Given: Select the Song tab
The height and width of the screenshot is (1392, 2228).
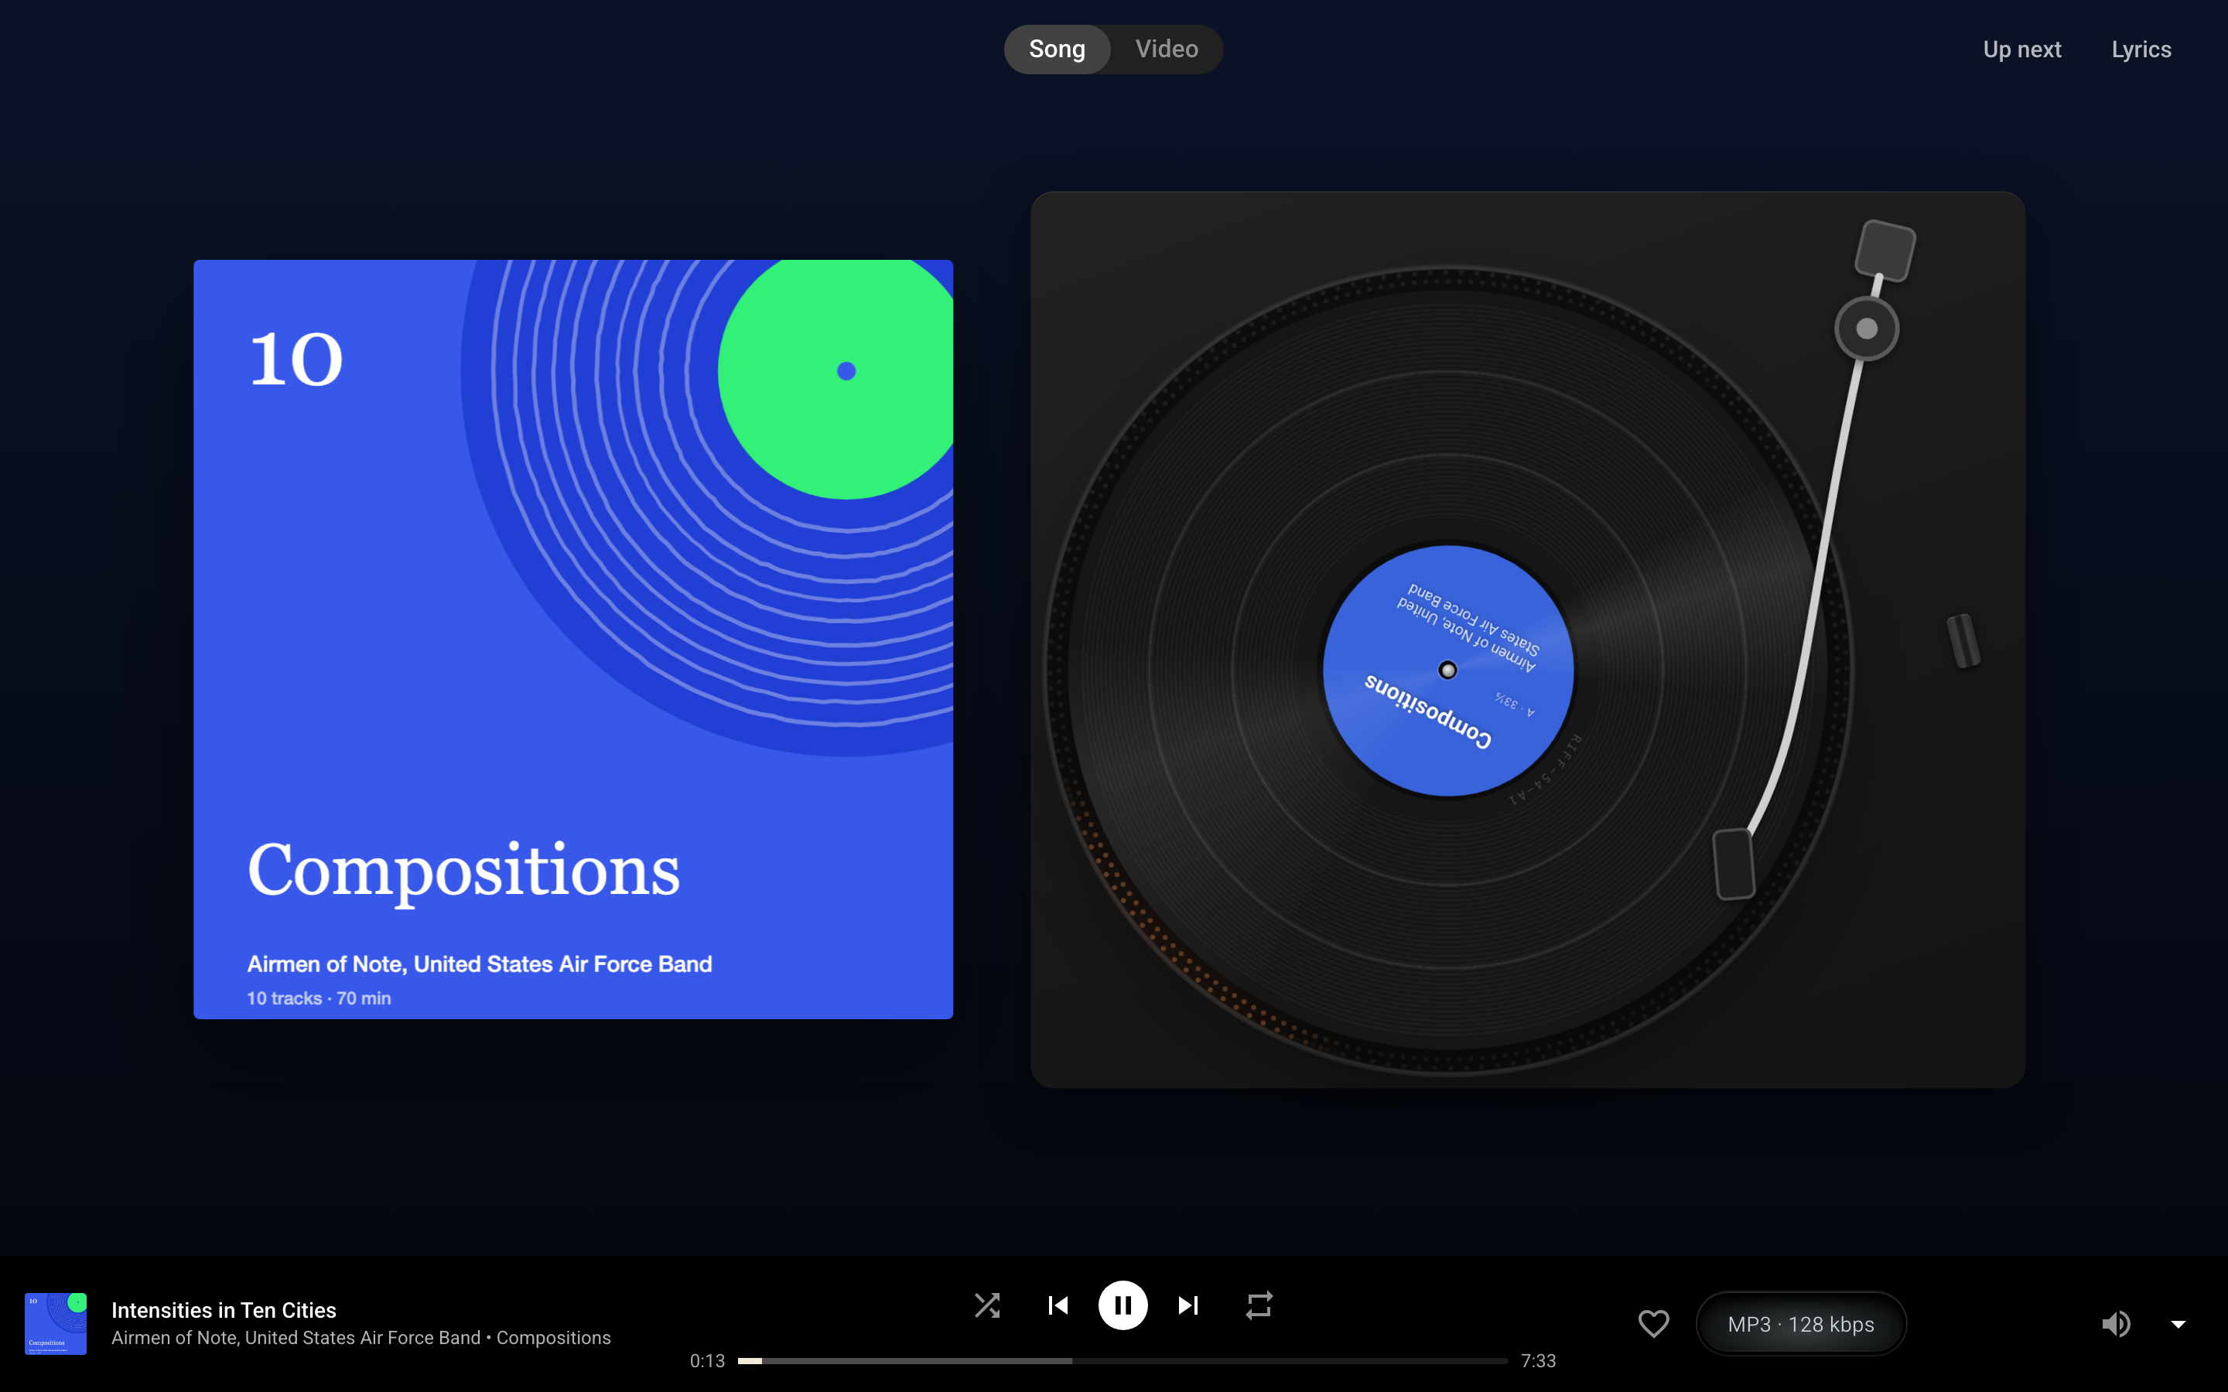Looking at the screenshot, I should 1057,49.
